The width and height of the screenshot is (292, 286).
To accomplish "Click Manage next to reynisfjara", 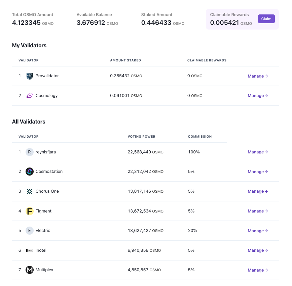I will point(257,152).
